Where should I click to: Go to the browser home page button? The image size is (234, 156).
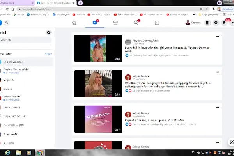click(13, 9)
